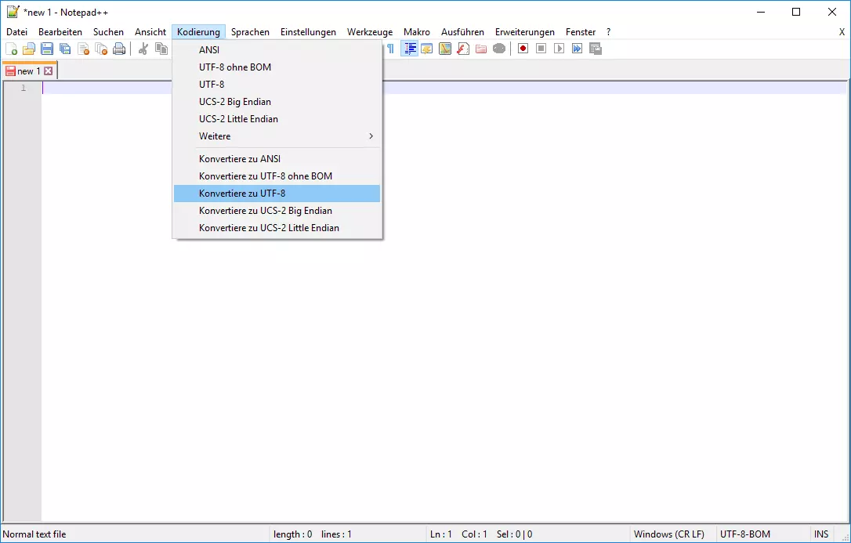Click the Save All toolbar icon
Viewport: 851px width, 543px height.
(x=65, y=49)
